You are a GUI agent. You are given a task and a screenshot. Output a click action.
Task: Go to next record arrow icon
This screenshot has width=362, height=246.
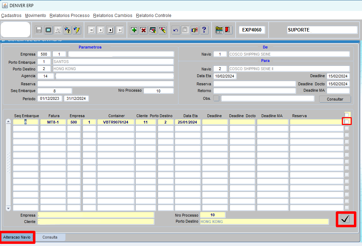pos(111,30)
